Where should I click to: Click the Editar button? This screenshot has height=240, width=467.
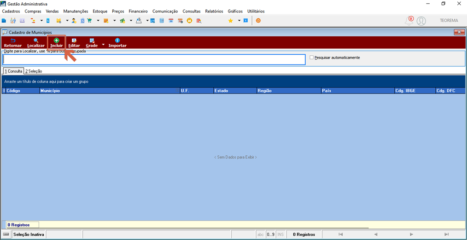[74, 43]
